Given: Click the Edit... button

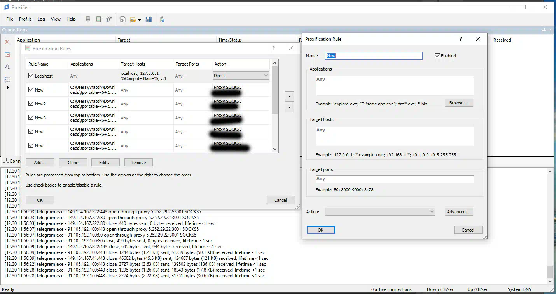Looking at the screenshot, I should click(x=105, y=163).
